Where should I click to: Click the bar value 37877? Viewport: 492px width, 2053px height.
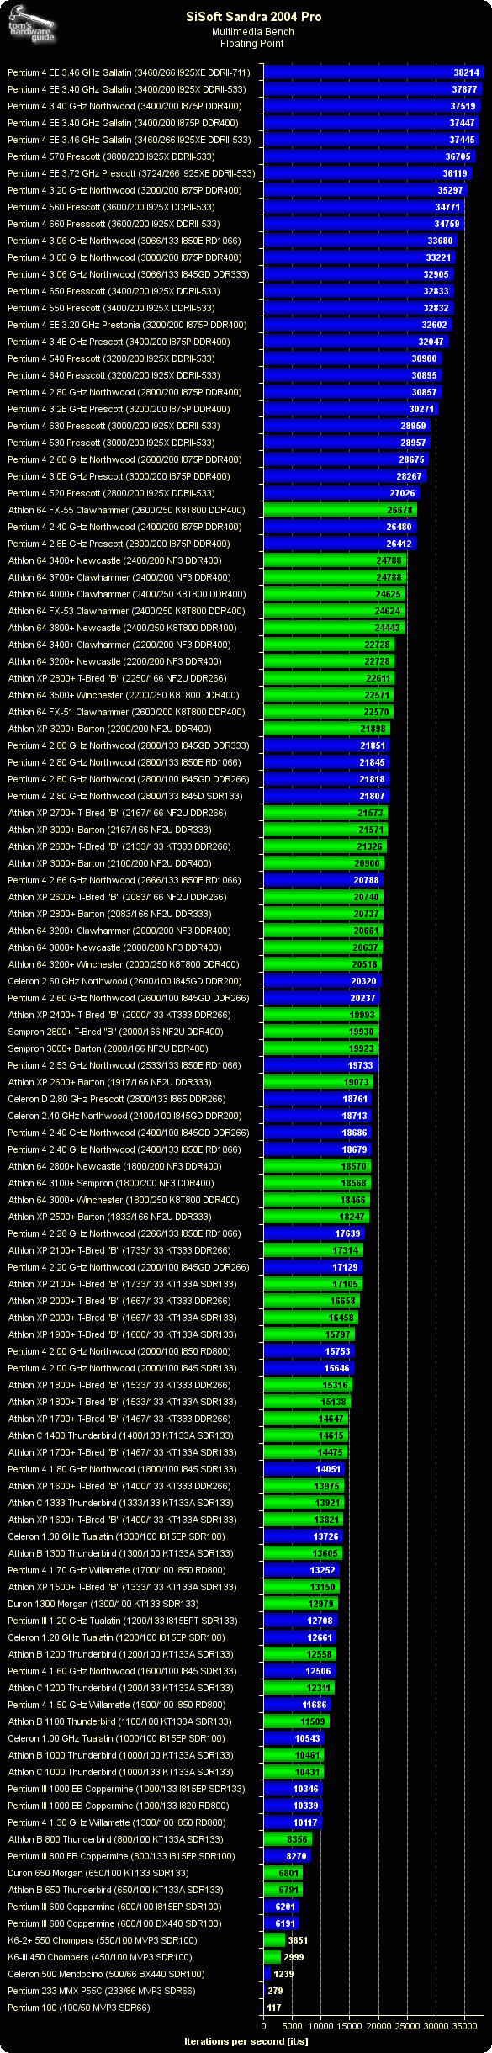click(464, 89)
